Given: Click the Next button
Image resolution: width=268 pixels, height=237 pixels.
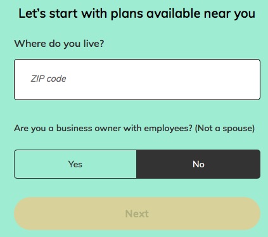Looking at the screenshot, I should (x=137, y=214).
